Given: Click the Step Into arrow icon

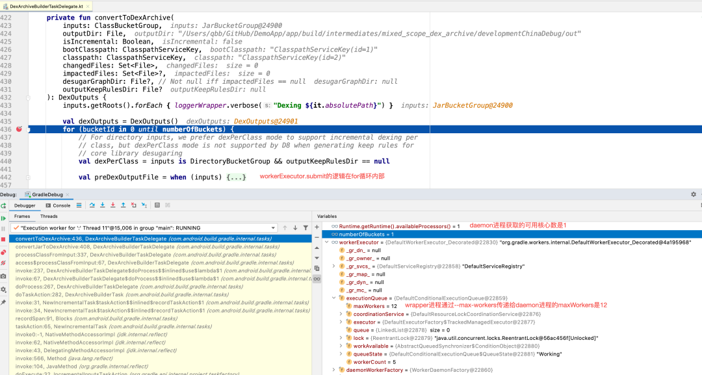Looking at the screenshot, I should (x=103, y=205).
